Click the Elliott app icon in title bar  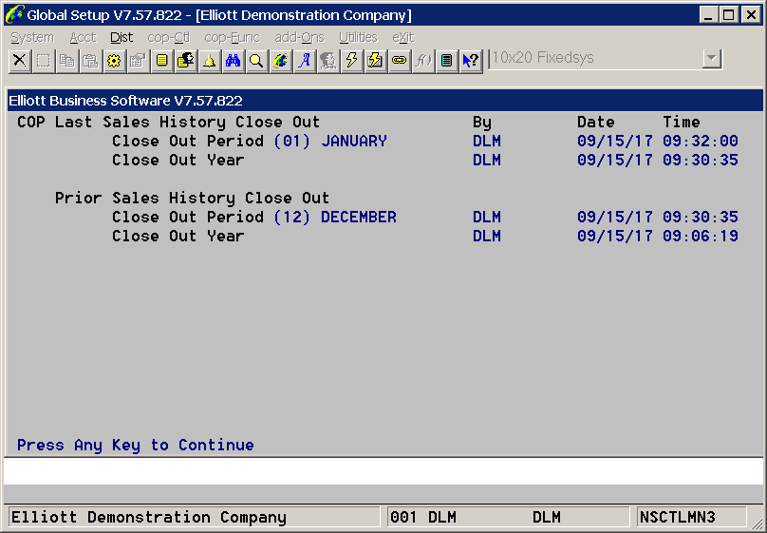click(x=14, y=14)
